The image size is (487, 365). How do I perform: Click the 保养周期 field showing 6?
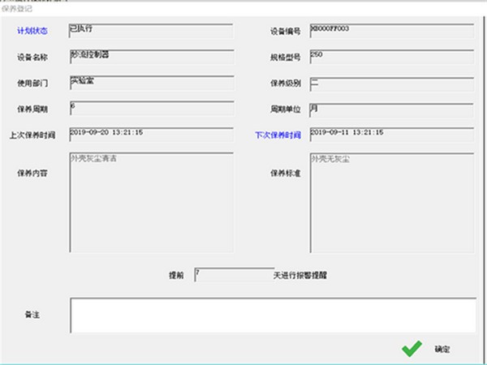point(151,109)
